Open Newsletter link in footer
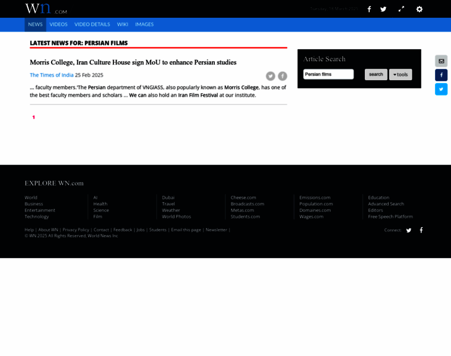The height and width of the screenshot is (356, 451). tap(216, 230)
